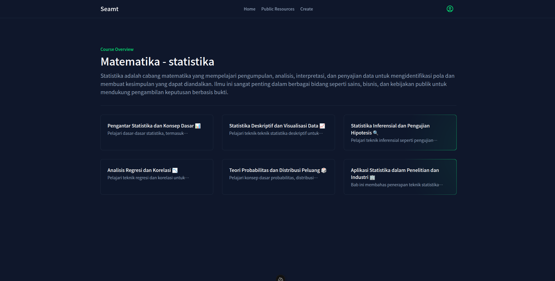Select Create in the top navigation
The height and width of the screenshot is (281, 555).
point(306,9)
